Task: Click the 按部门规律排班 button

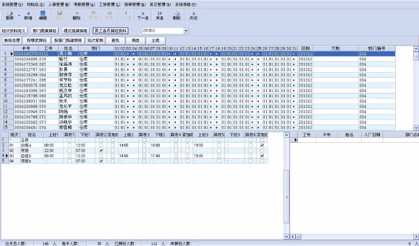Action: tap(68, 41)
